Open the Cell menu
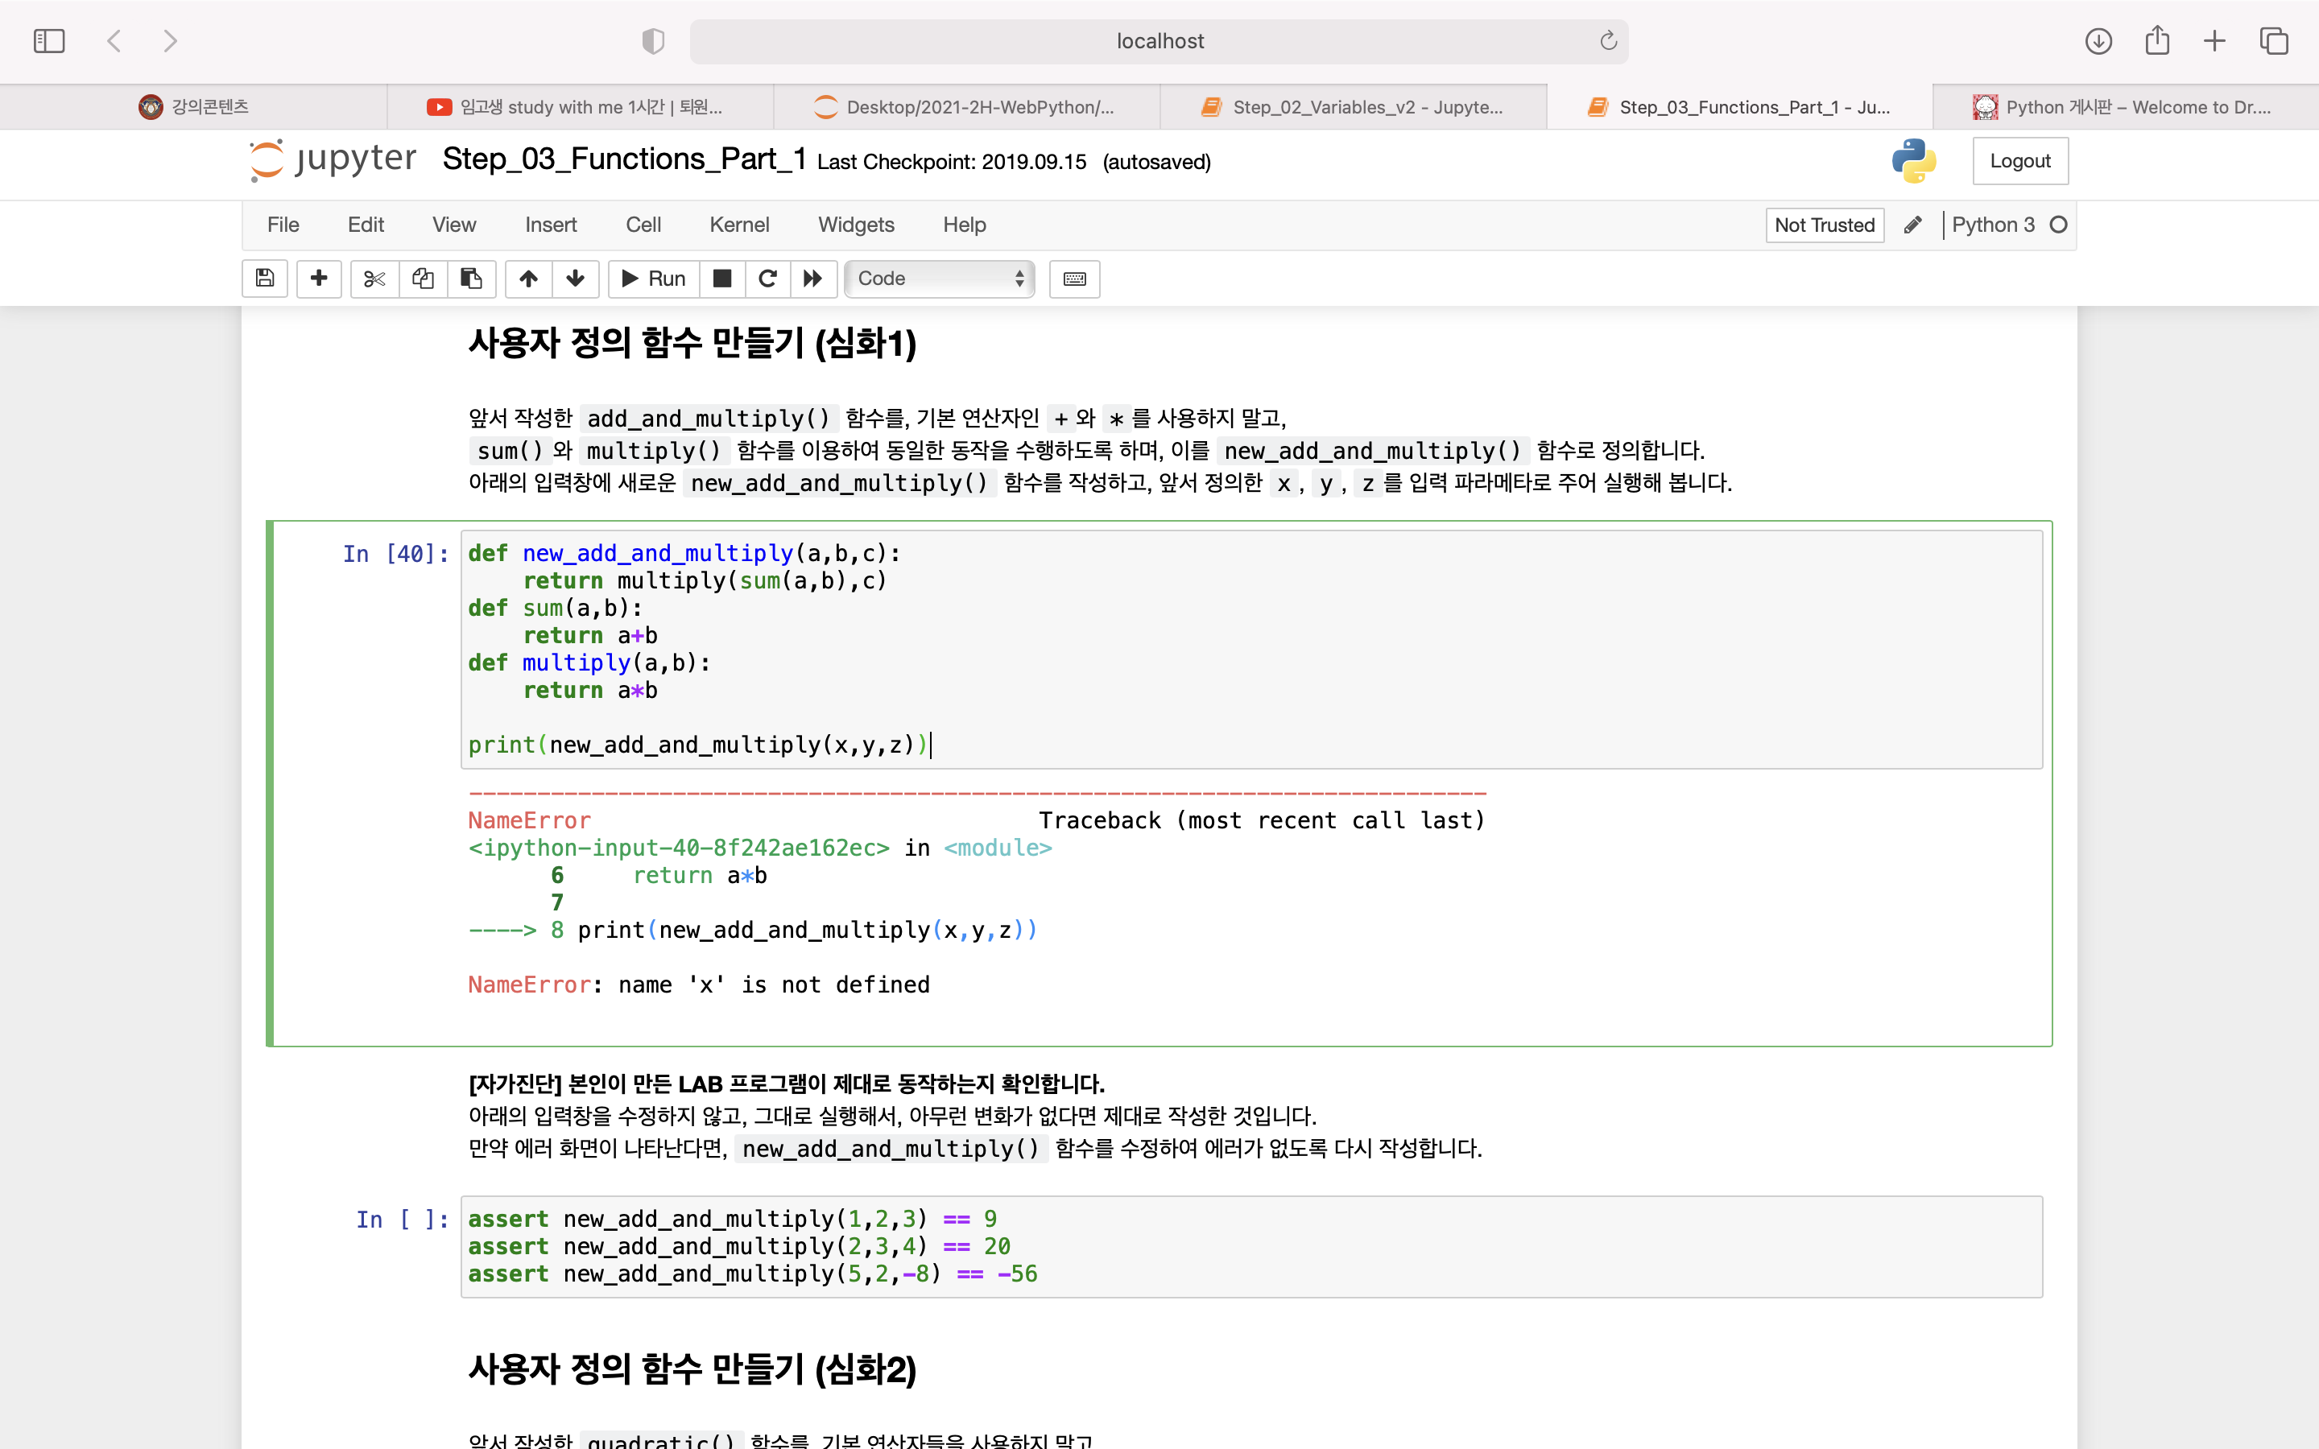2319x1449 pixels. tap(643, 225)
